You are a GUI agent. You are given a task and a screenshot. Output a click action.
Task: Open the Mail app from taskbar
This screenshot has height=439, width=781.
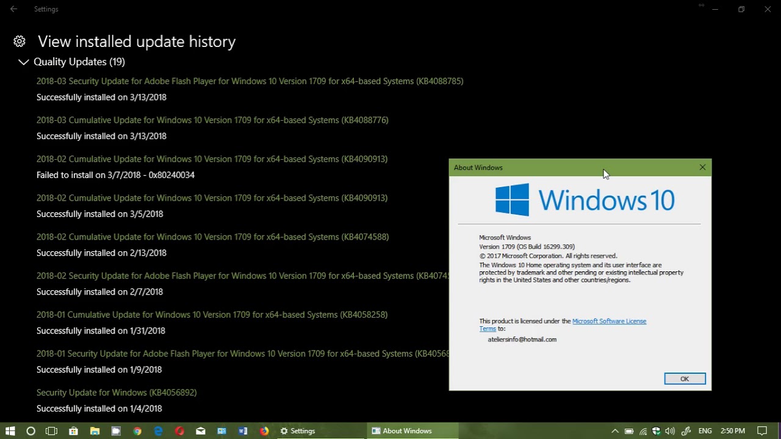[x=201, y=431]
